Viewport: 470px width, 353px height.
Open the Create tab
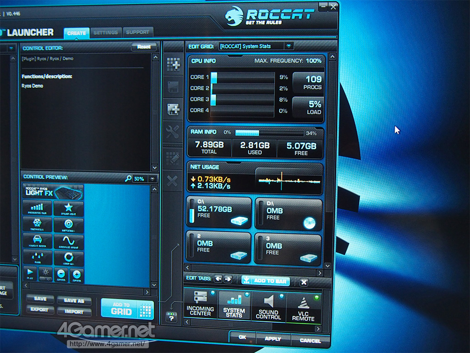pyautogui.click(x=77, y=33)
